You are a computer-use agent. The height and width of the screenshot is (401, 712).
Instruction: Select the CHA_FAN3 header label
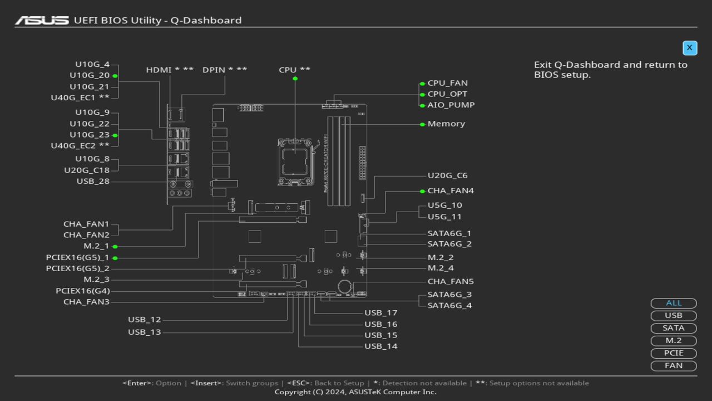[86, 302]
